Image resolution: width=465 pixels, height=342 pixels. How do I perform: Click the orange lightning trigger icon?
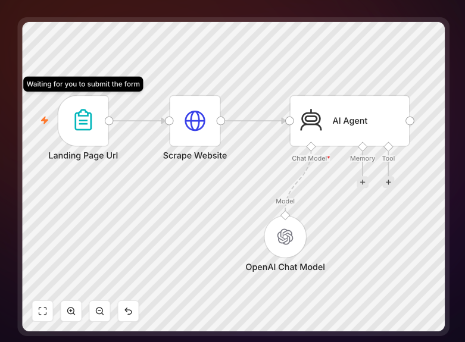click(x=45, y=120)
